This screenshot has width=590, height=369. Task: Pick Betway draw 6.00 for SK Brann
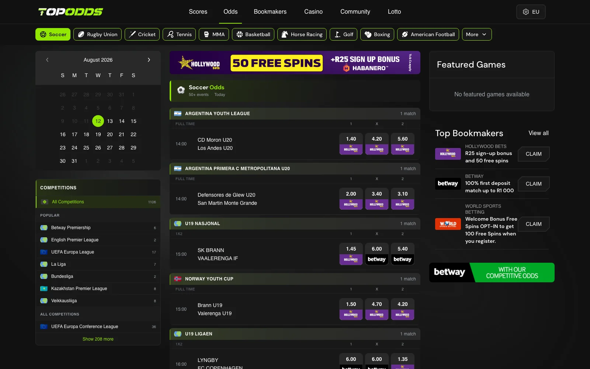click(377, 254)
